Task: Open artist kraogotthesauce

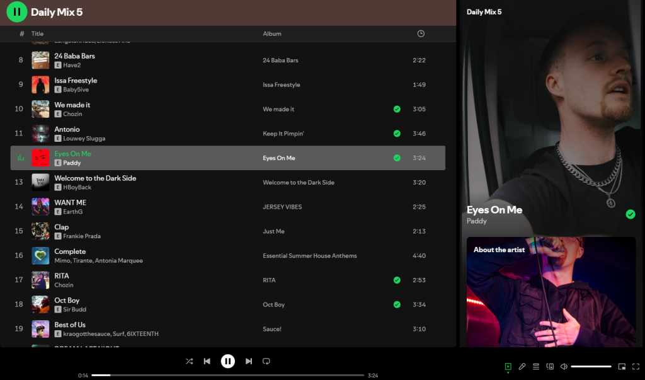Action: point(86,334)
